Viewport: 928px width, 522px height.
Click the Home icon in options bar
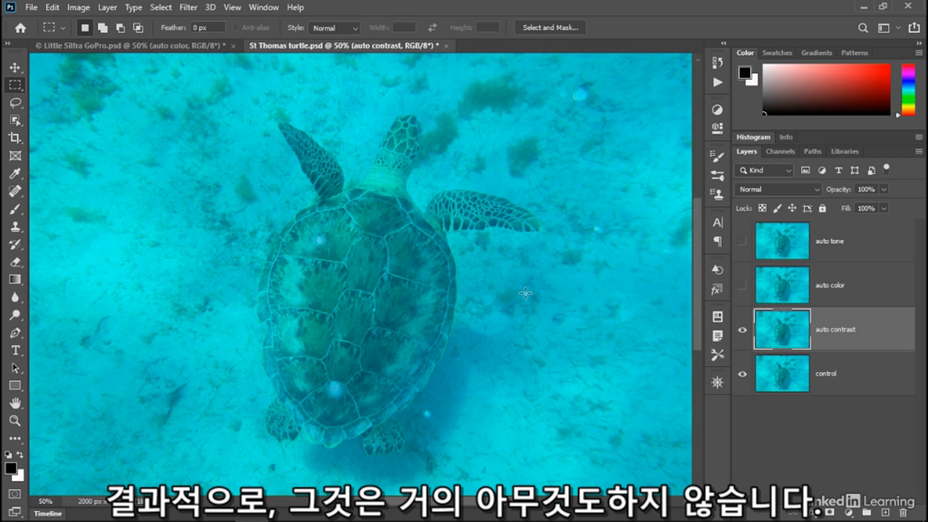[x=20, y=28]
